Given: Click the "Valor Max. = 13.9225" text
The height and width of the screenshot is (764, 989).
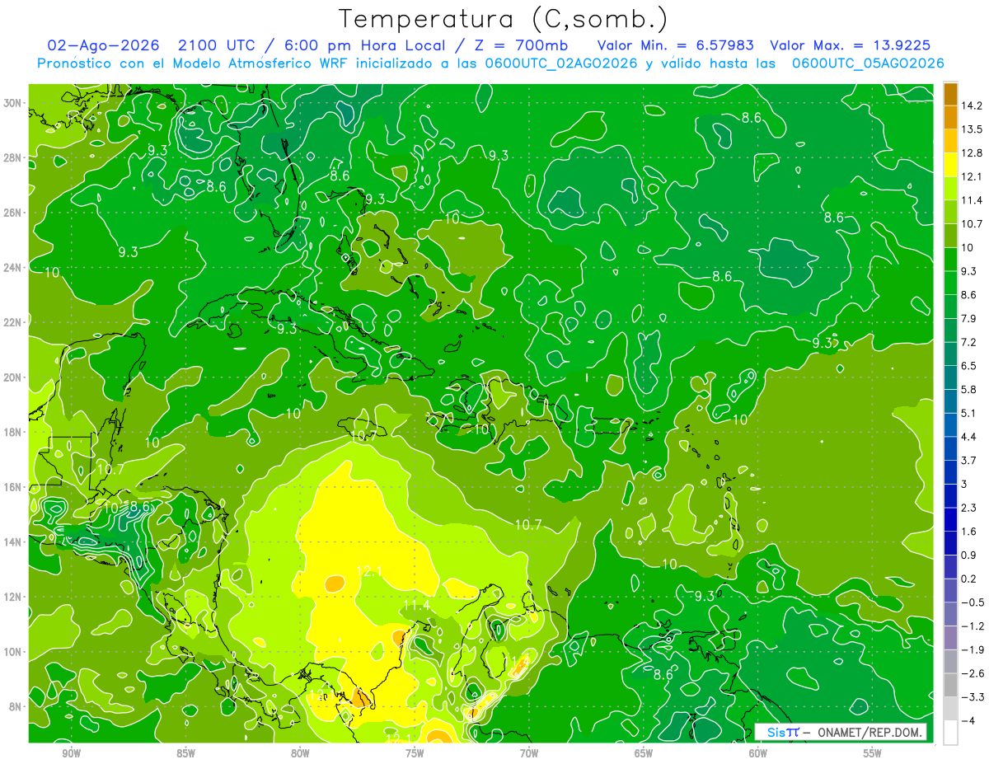Looking at the screenshot, I should click(x=851, y=45).
